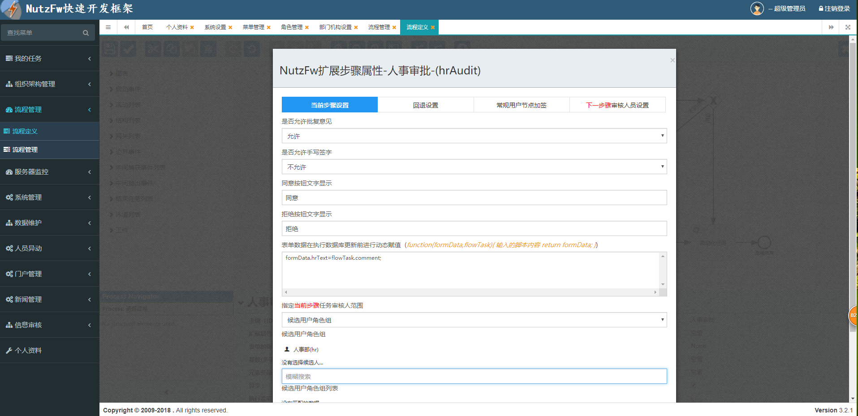Switch to the 回退设置 tab
This screenshot has height=416, width=858.
[426, 105]
